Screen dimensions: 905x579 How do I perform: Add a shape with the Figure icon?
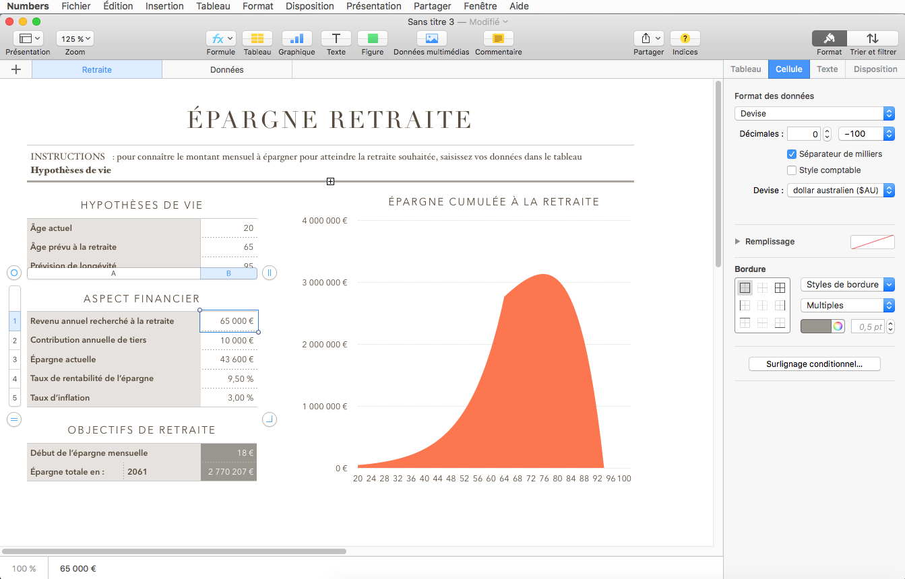[372, 38]
